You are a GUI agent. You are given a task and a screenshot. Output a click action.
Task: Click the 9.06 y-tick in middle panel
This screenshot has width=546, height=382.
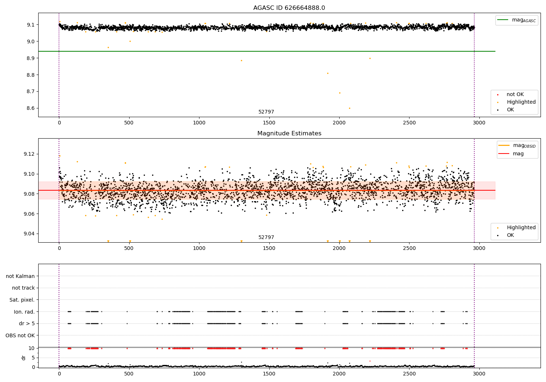[29, 214]
